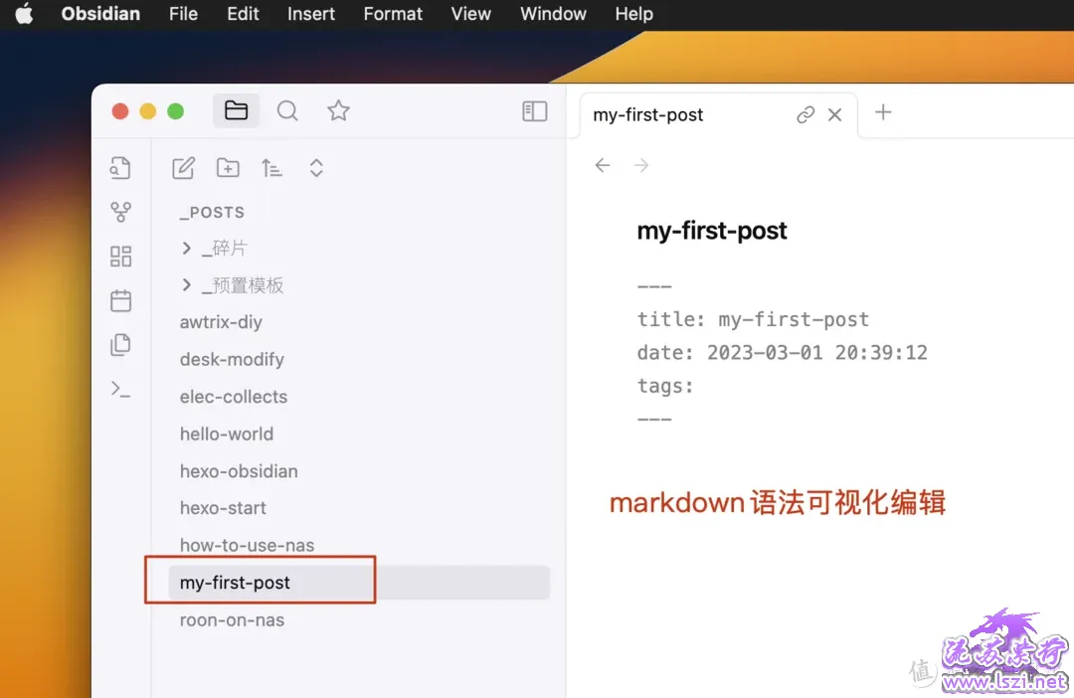Insert template ribbon icon
The image size is (1074, 698).
(120, 345)
